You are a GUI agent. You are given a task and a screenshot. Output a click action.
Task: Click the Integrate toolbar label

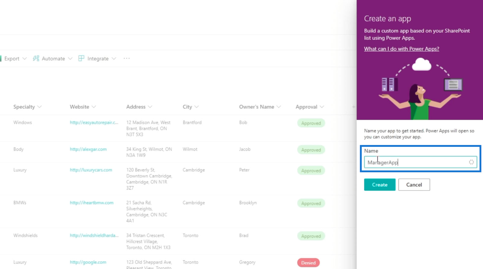point(98,59)
